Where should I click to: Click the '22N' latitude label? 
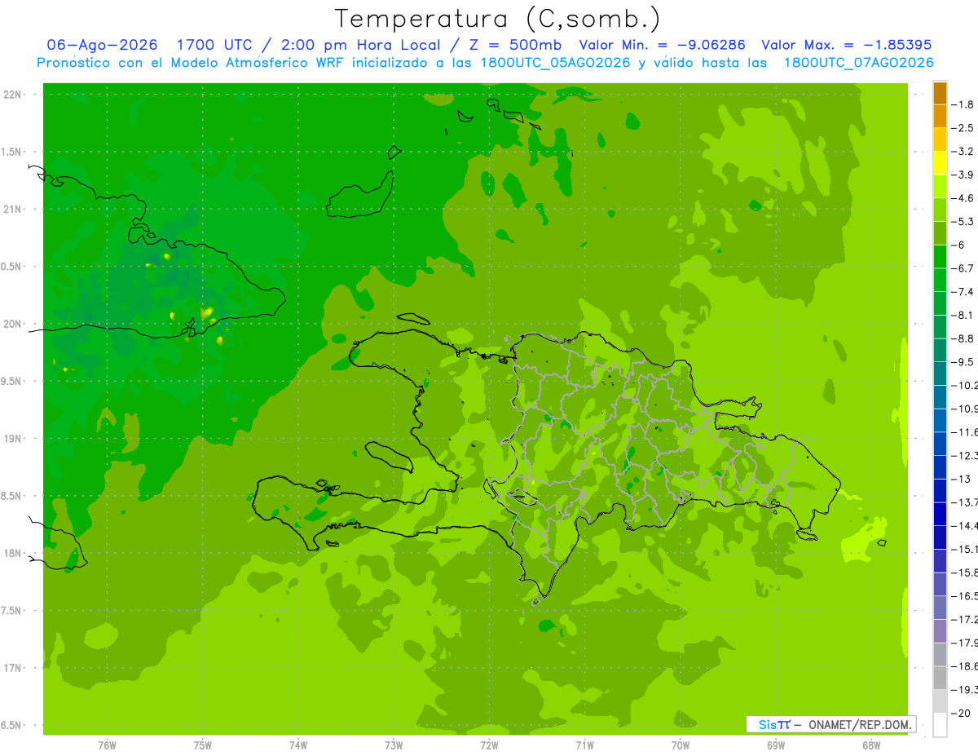pyautogui.click(x=12, y=95)
